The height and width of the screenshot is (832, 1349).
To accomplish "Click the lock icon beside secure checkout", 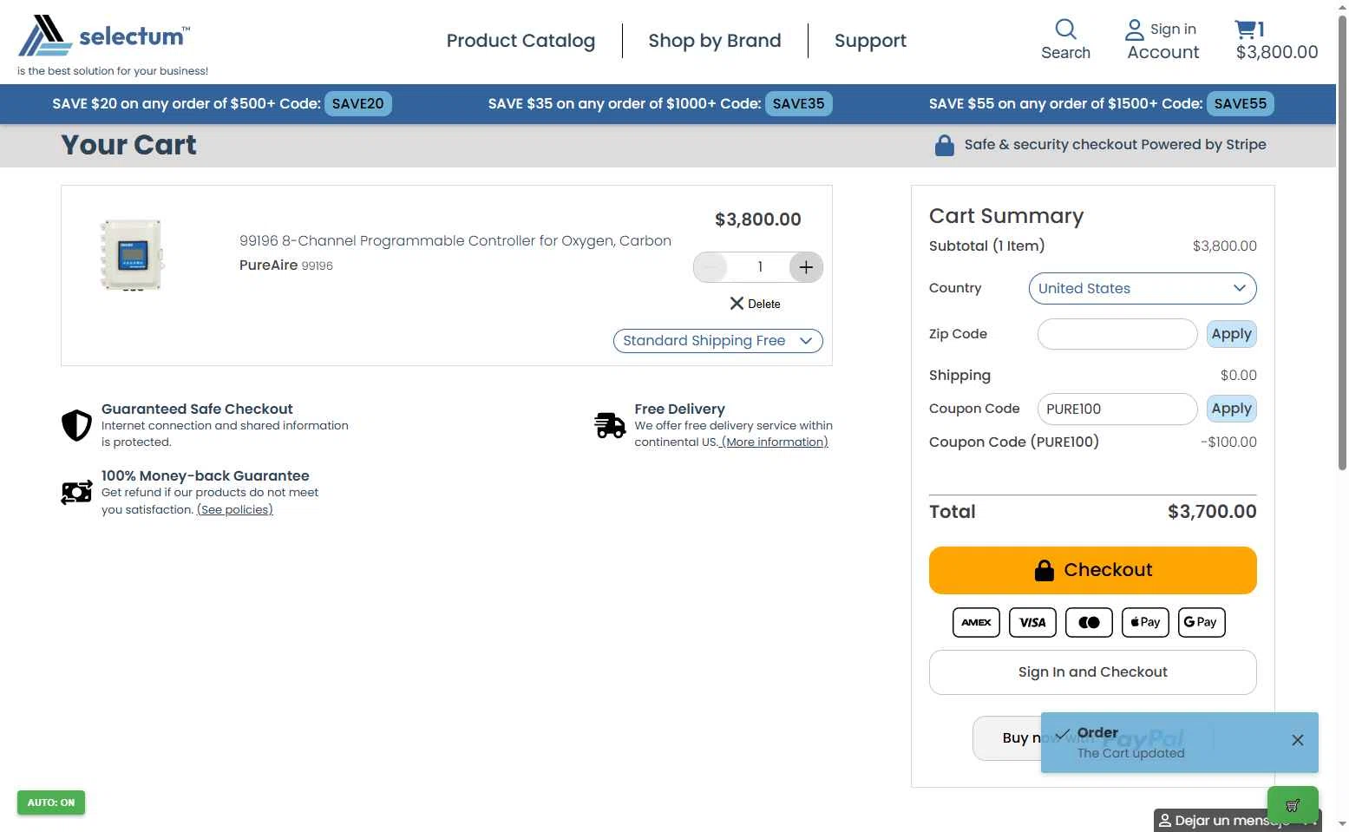I will point(945,146).
